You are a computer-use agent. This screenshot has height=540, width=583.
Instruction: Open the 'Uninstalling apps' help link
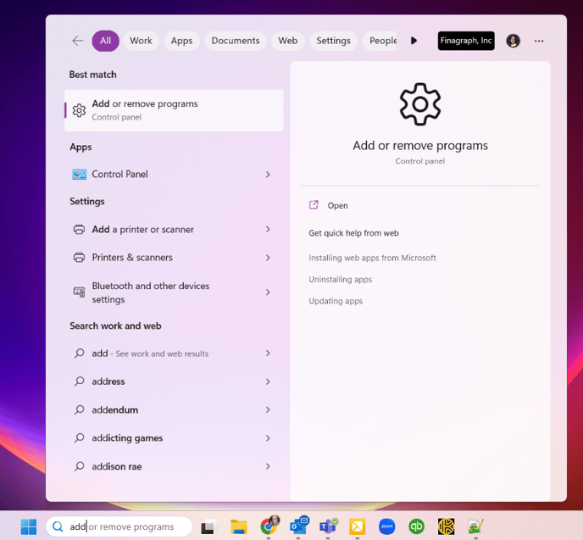click(x=340, y=279)
